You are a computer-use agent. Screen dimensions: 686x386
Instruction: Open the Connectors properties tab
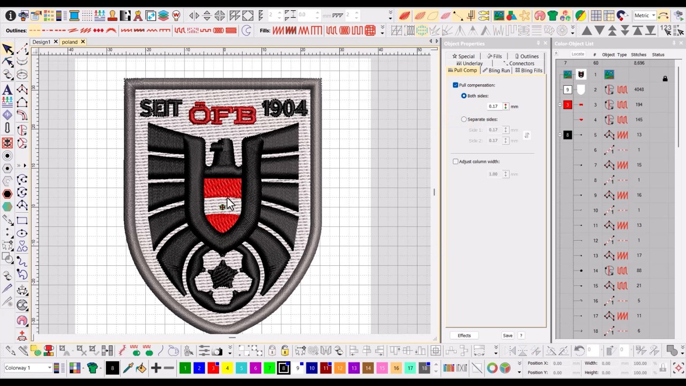519,63
